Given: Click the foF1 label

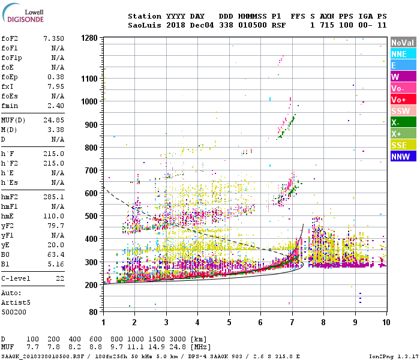Looking at the screenshot, I should [x=10, y=48].
